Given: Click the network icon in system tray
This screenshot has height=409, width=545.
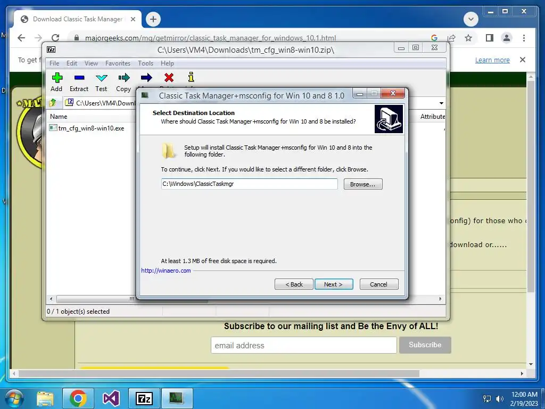Looking at the screenshot, I should [x=487, y=398].
